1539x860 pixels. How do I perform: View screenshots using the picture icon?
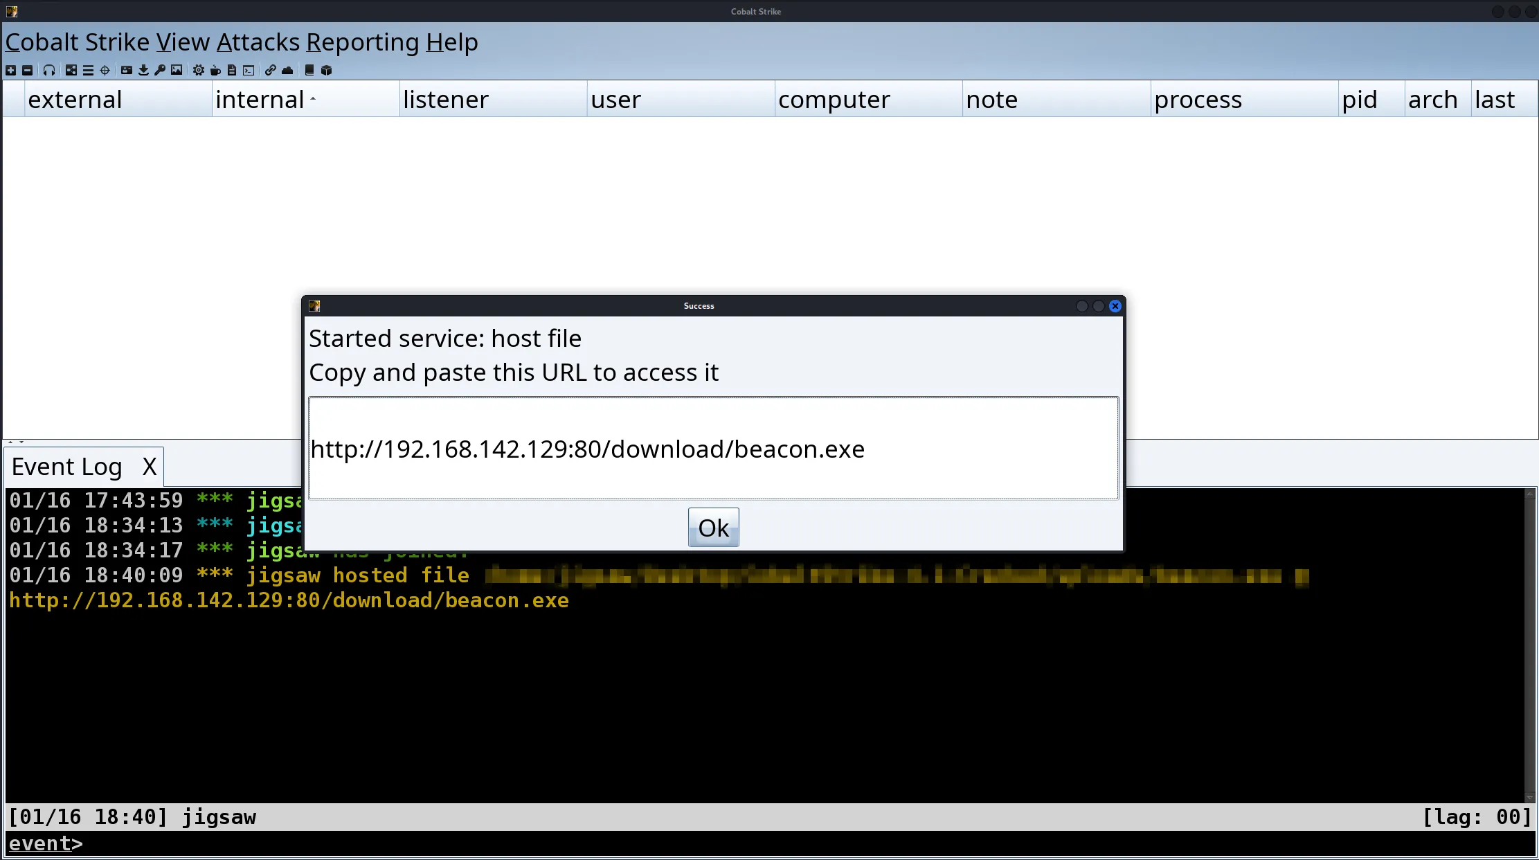pyautogui.click(x=177, y=70)
